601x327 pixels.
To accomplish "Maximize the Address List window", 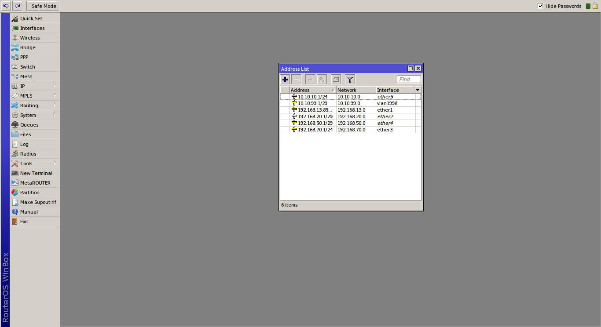I will [410, 69].
